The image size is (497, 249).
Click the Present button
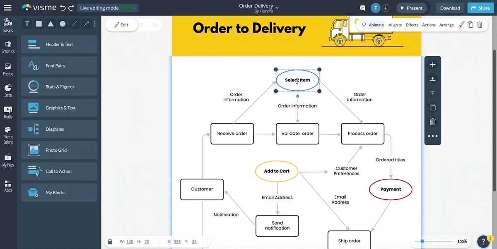(411, 7)
